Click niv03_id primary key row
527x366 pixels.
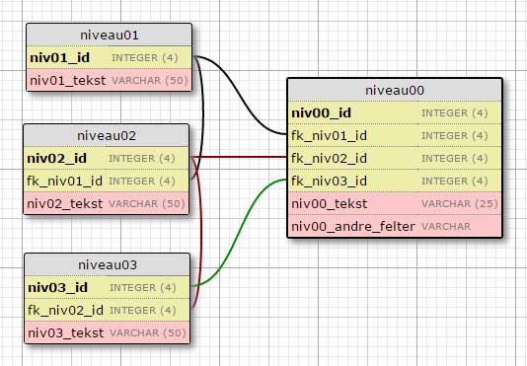(x=108, y=287)
